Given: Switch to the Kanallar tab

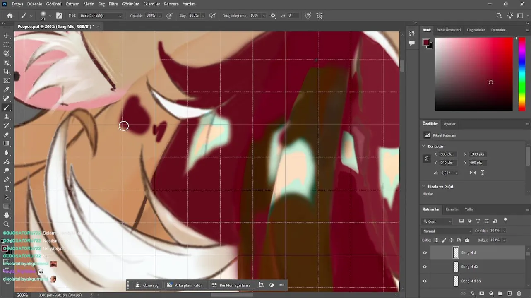Looking at the screenshot, I should click(x=452, y=209).
